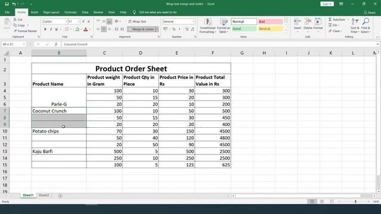Switch to the Formulas tab

pyautogui.click(x=70, y=12)
